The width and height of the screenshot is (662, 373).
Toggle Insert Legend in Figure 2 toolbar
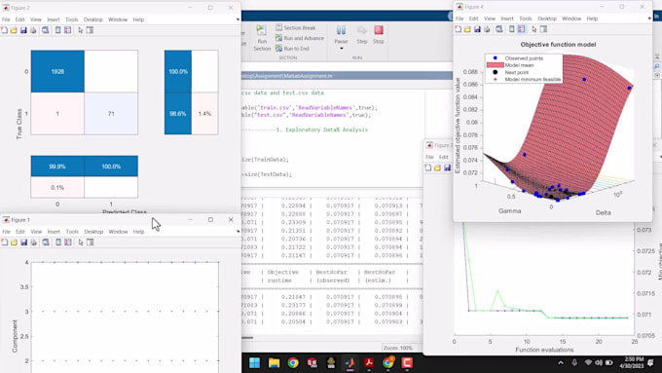[67, 30]
